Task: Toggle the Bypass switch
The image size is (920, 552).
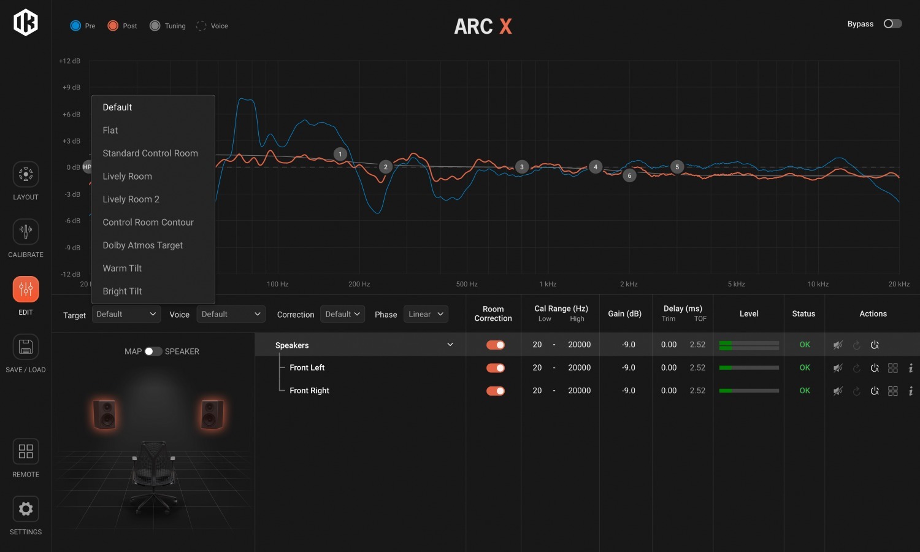Action: point(892,24)
